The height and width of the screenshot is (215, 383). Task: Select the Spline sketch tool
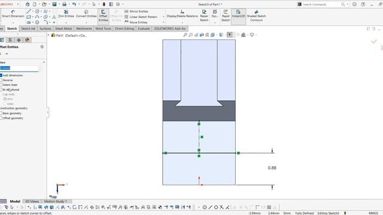tap(45, 11)
